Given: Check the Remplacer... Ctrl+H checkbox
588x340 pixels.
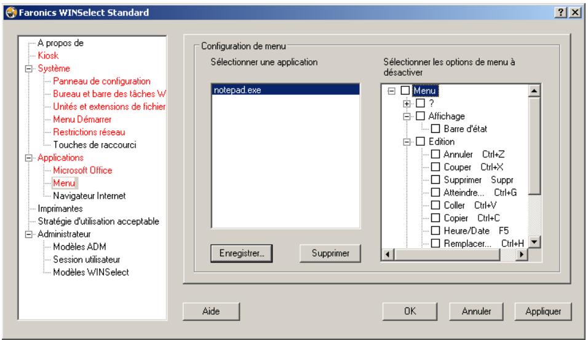Looking at the screenshot, I should coord(435,243).
